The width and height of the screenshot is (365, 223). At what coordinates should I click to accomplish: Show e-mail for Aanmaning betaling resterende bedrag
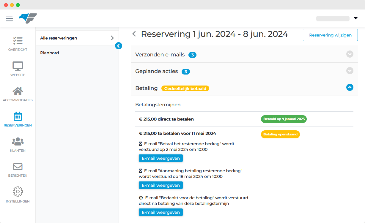[x=161, y=185]
